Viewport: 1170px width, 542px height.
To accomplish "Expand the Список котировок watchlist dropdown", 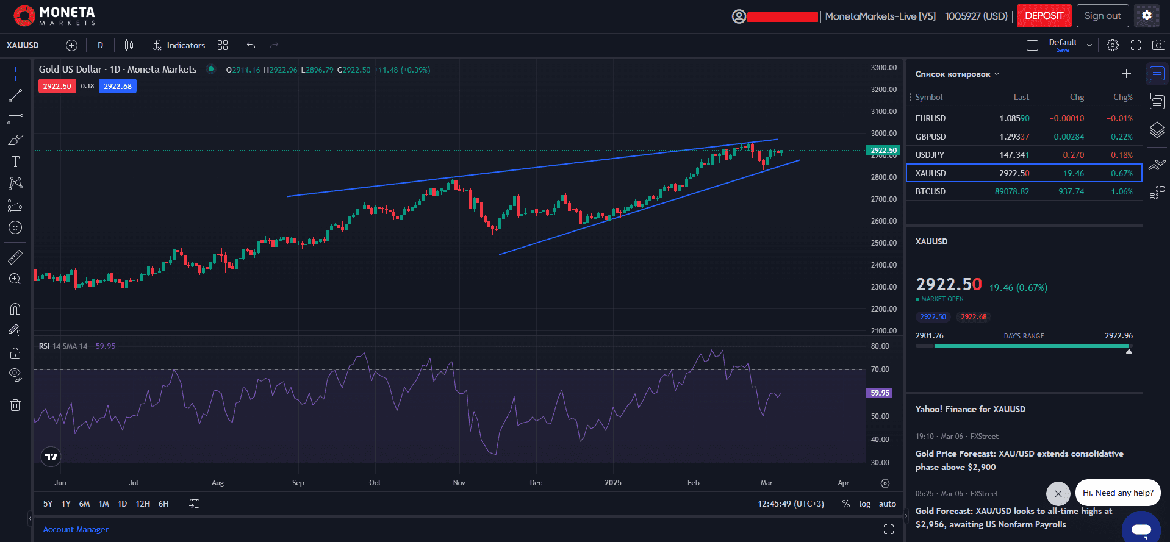I will [957, 74].
